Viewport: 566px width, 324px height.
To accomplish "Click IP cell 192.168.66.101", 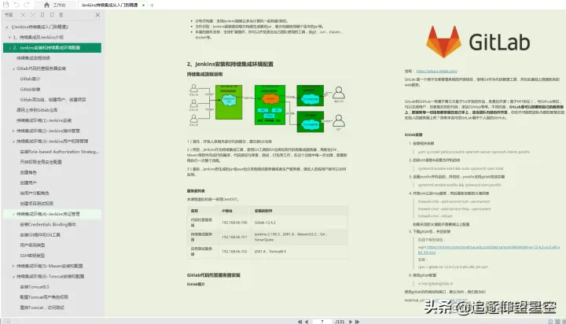I will coord(234,237).
